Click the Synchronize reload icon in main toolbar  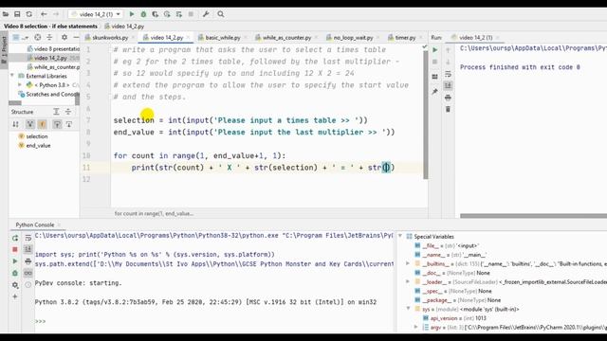[x=29, y=14]
